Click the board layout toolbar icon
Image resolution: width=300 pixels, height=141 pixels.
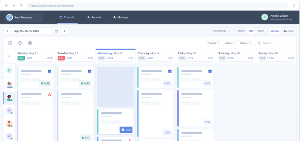click(x=30, y=43)
